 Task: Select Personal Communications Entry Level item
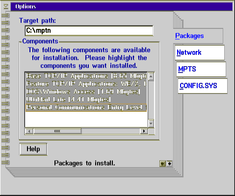click(x=86, y=107)
